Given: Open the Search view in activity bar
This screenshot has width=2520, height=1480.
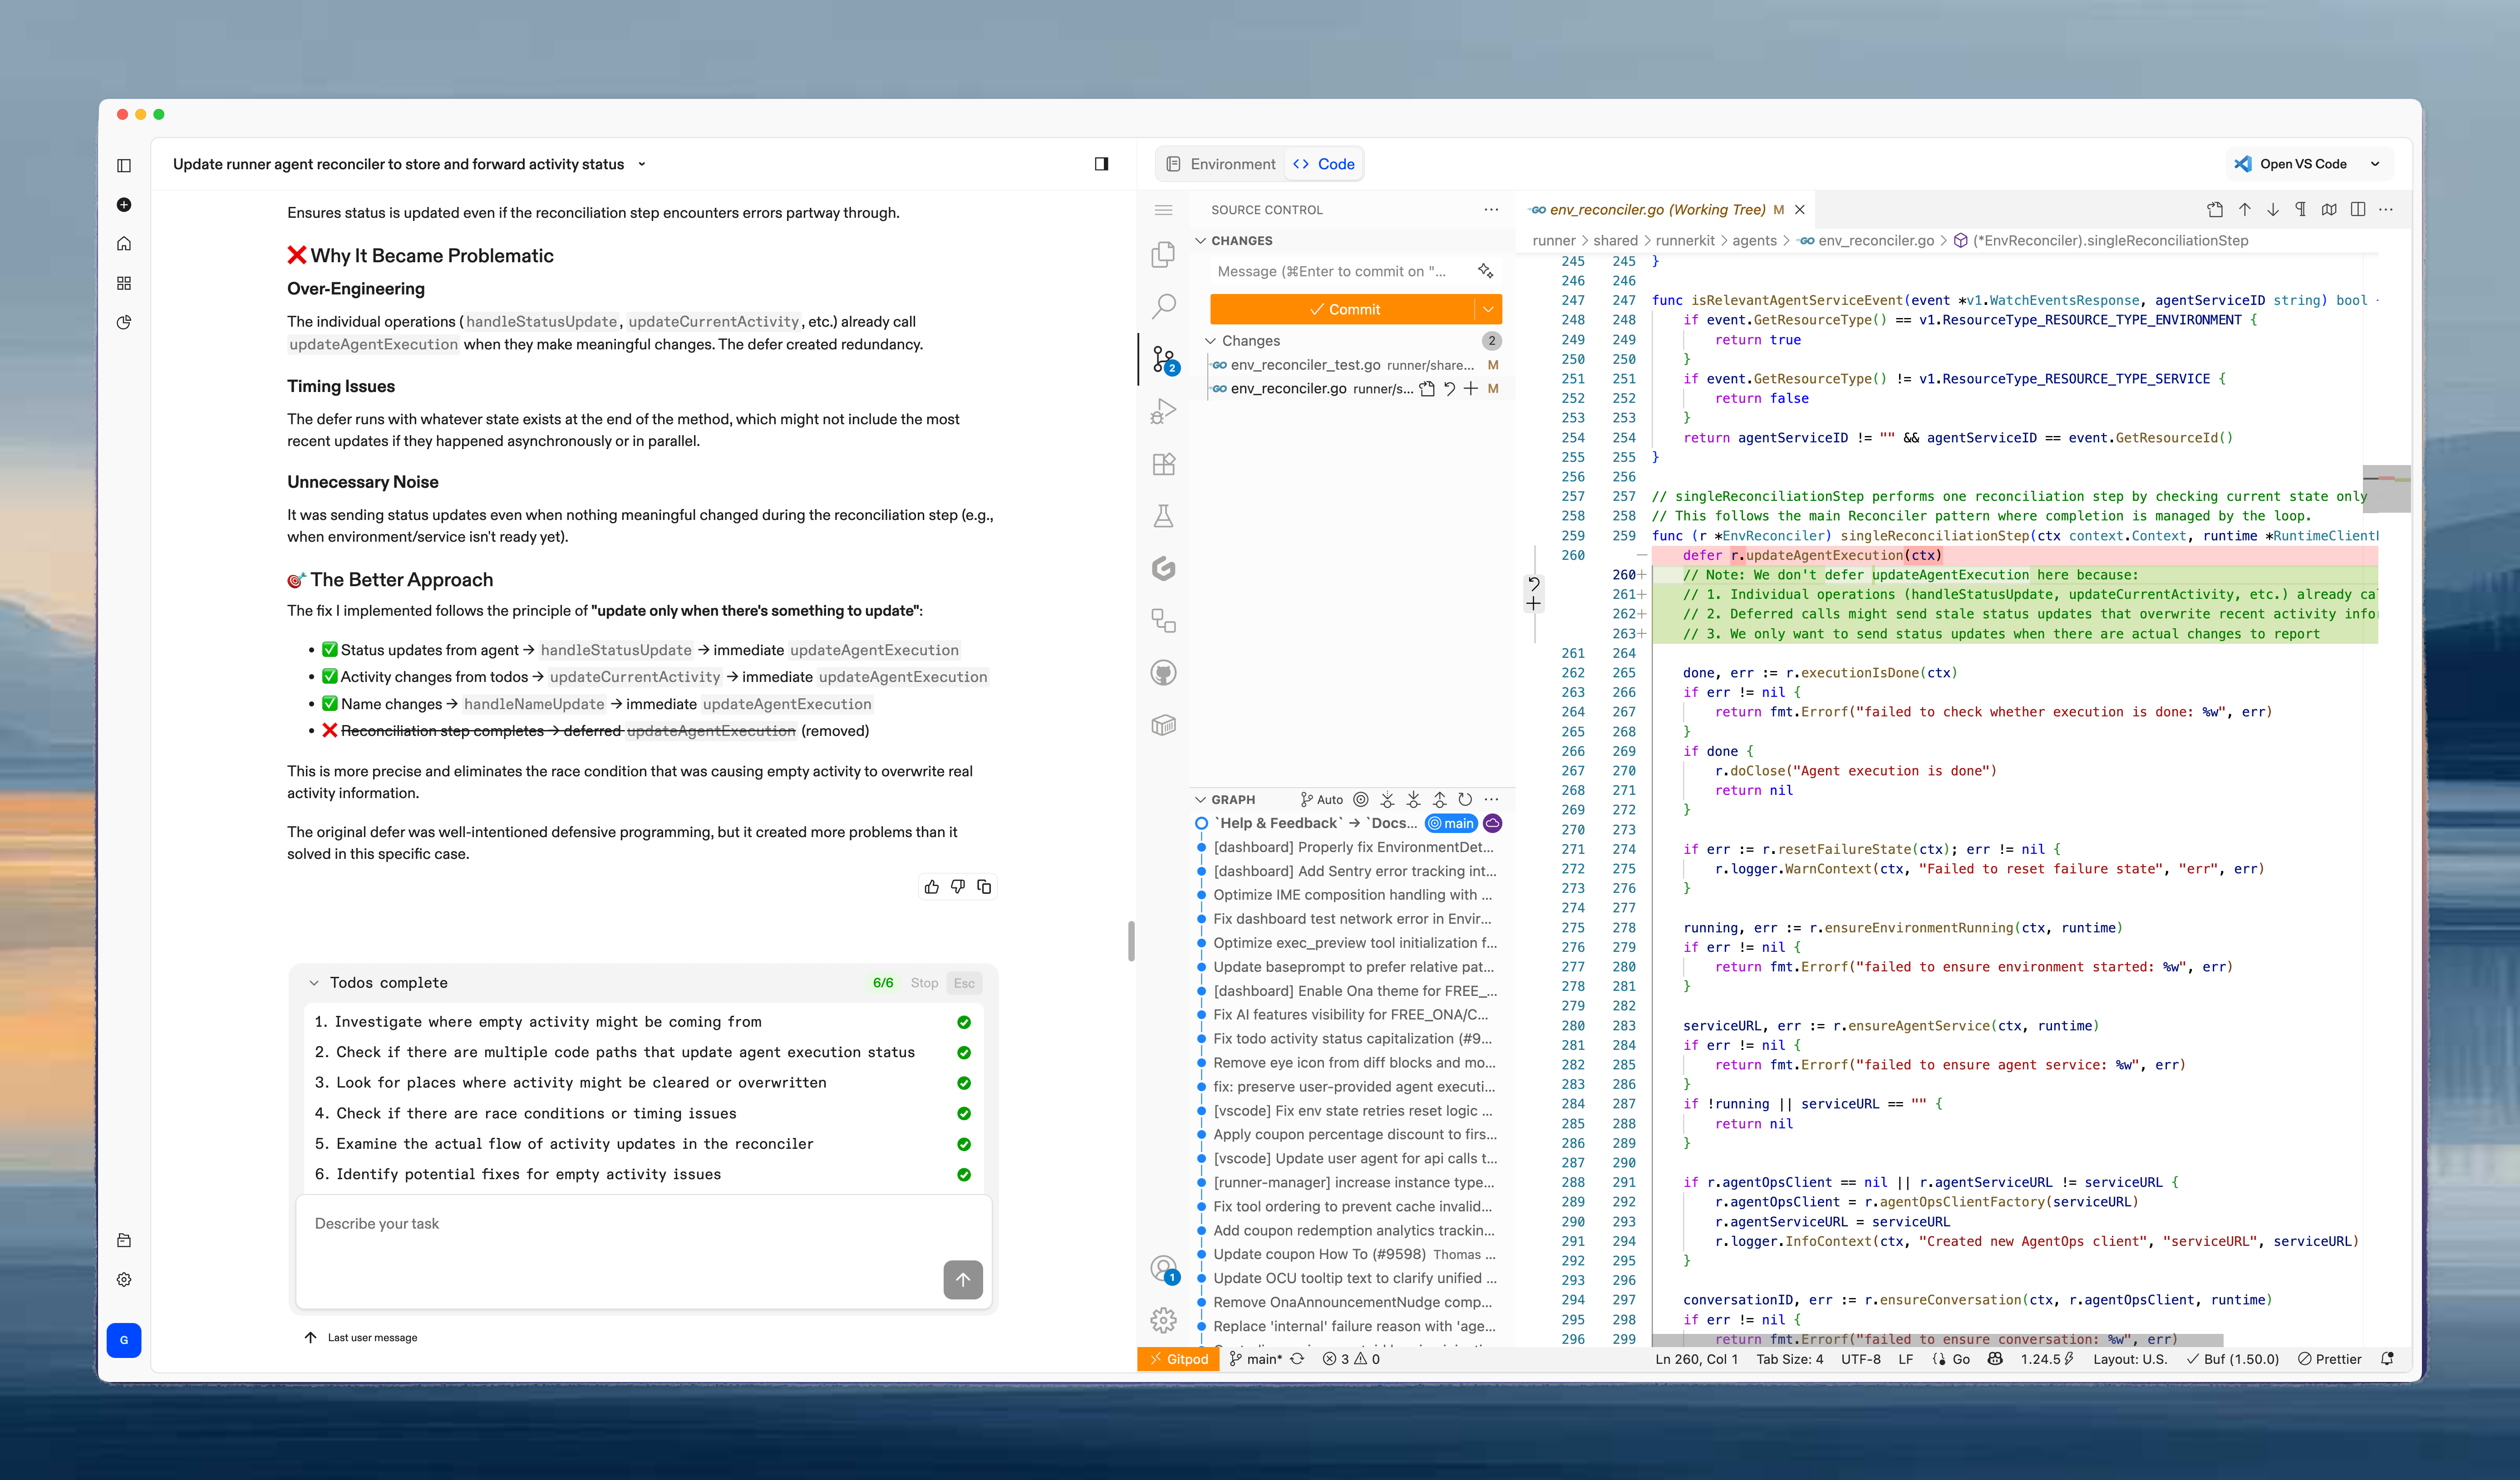Looking at the screenshot, I should [x=1163, y=306].
